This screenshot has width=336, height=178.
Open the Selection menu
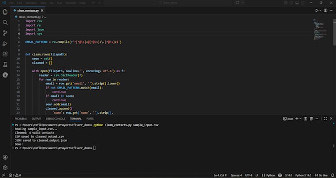point(31,3)
